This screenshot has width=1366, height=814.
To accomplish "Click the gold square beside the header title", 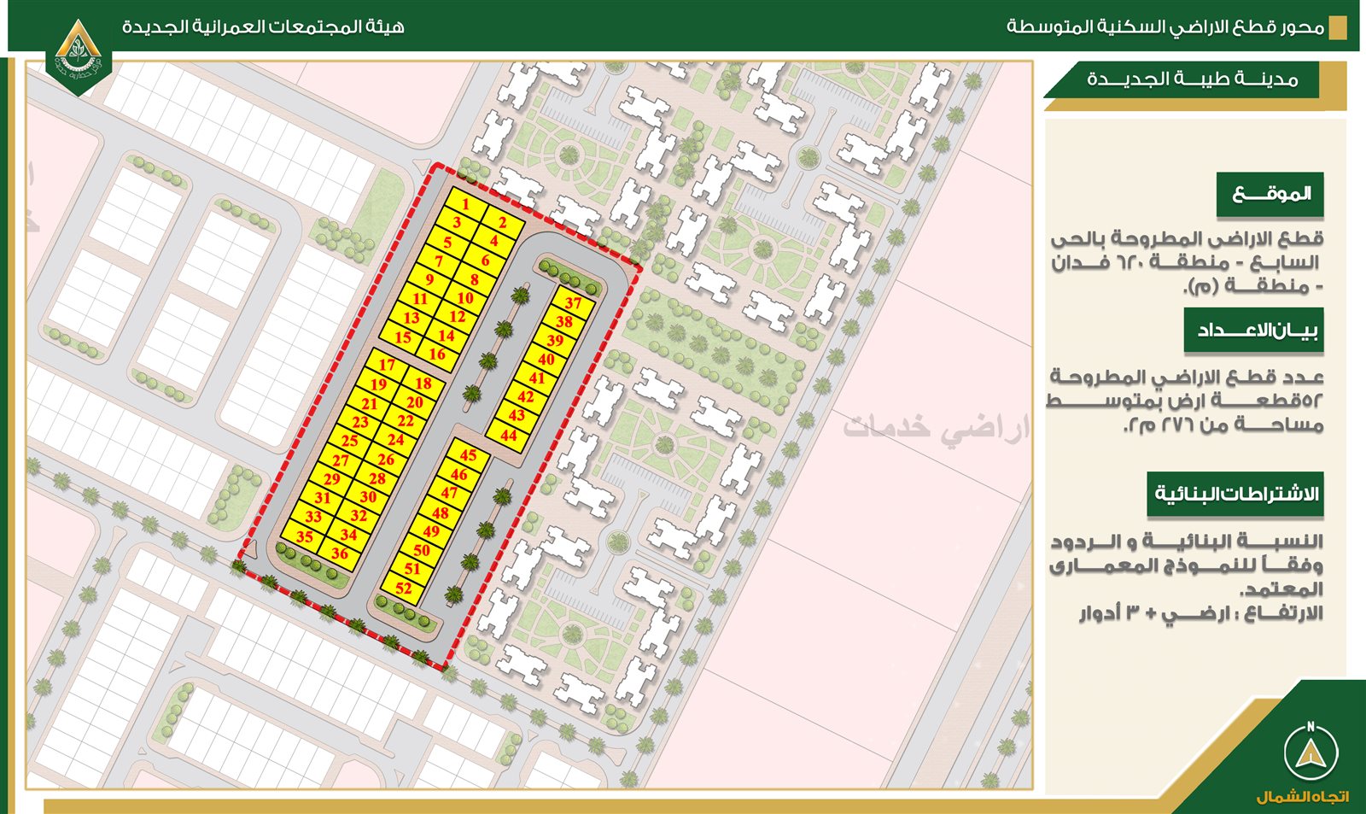I will click(1338, 28).
